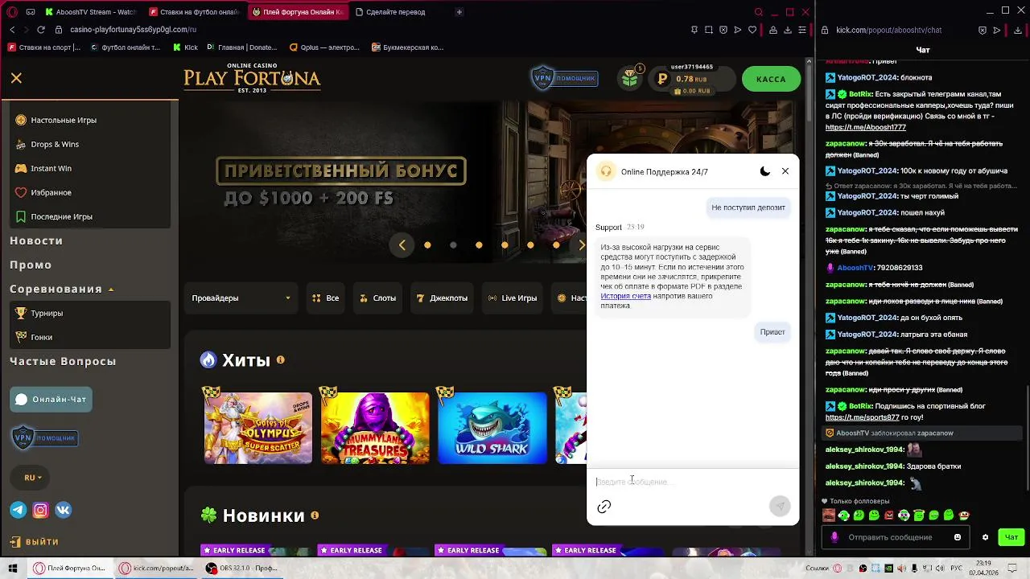Open the Новости section
Image resolution: width=1030 pixels, height=579 pixels.
click(x=36, y=240)
